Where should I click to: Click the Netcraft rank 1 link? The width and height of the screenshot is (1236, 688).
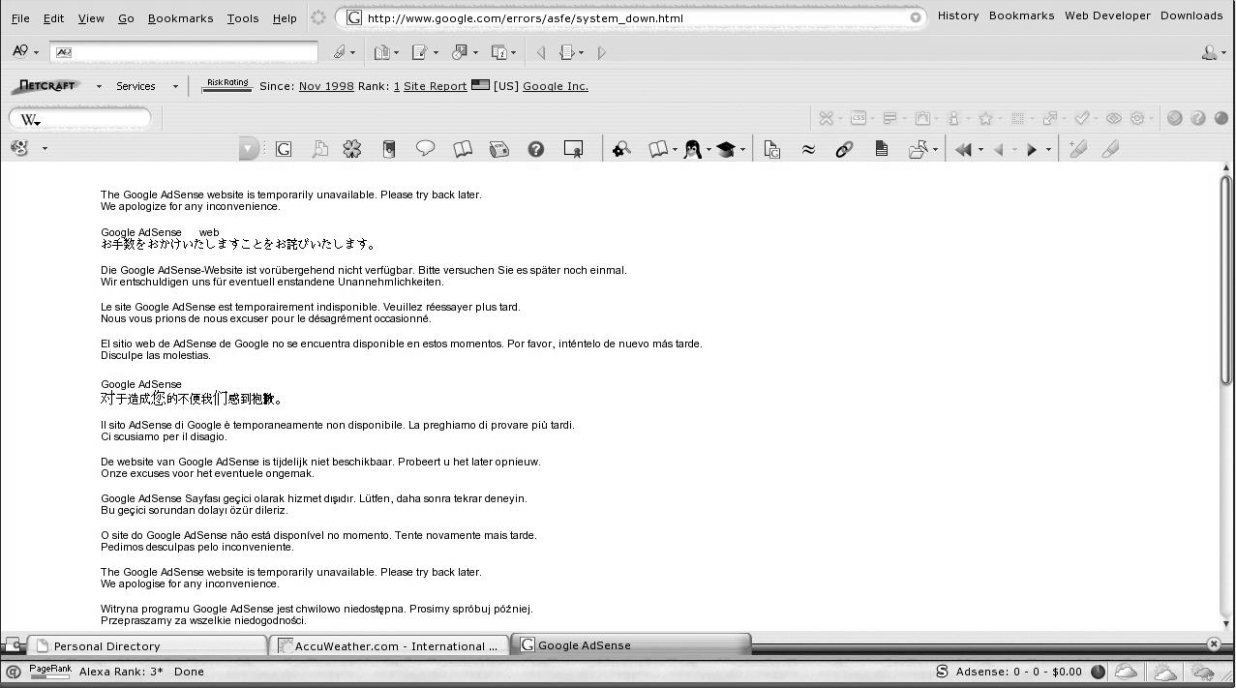396,86
